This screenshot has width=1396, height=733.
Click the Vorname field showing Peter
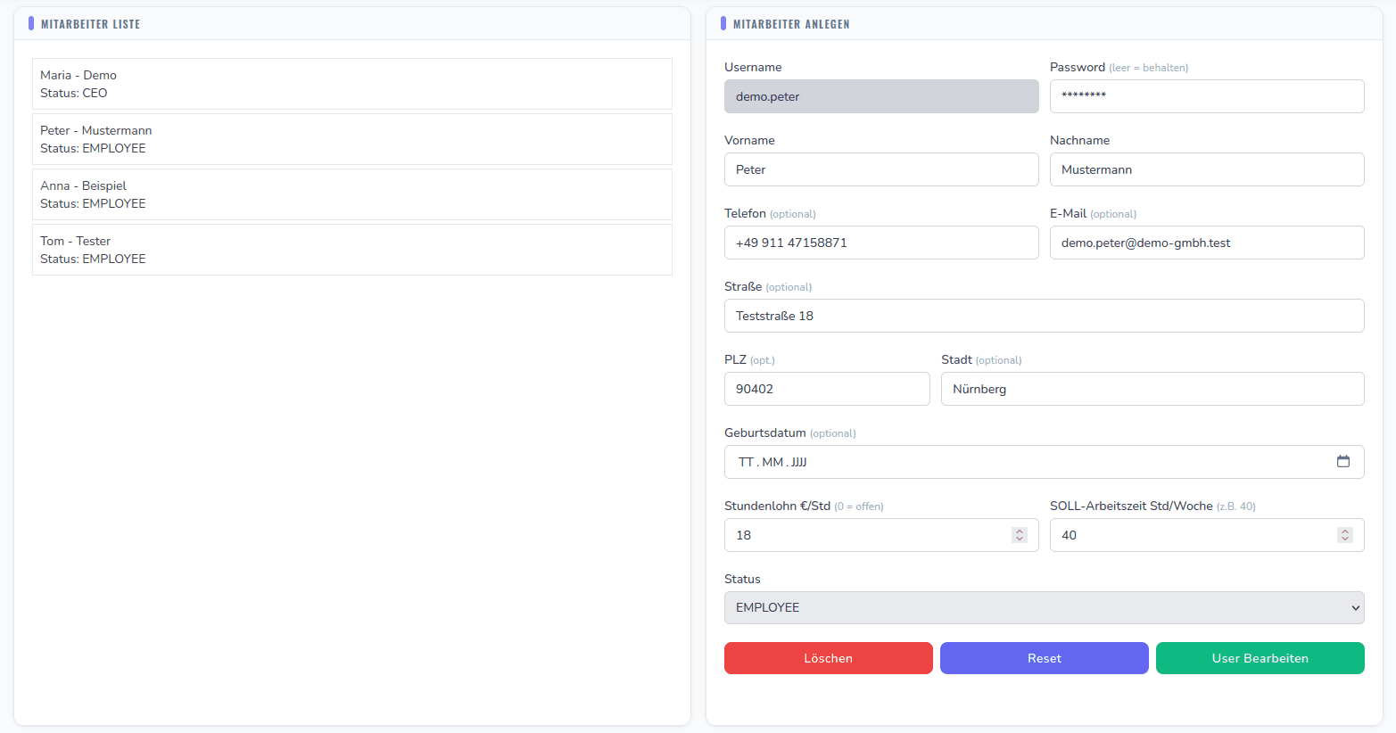(x=881, y=169)
